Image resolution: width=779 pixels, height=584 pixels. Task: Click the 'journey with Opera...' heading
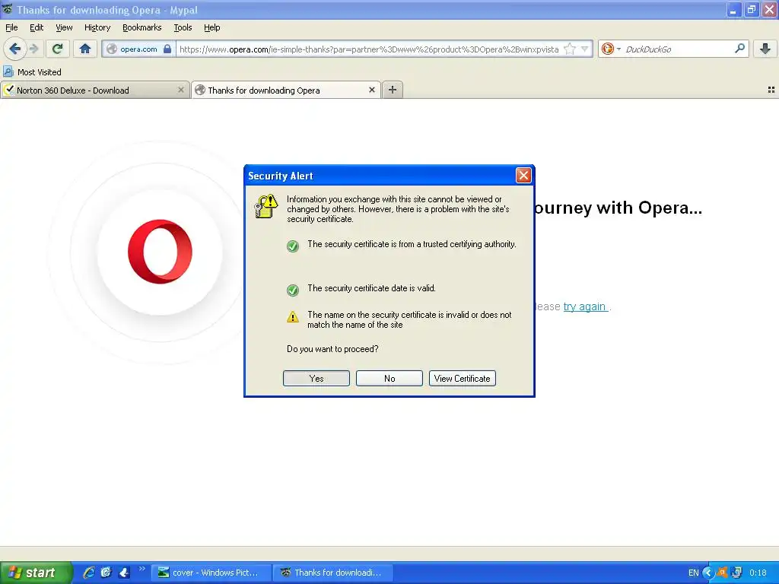click(x=618, y=208)
